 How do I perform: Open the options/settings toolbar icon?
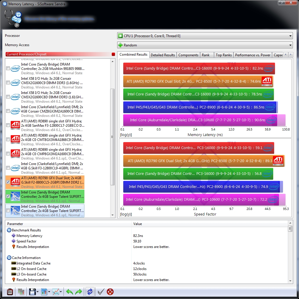(x=10, y=292)
